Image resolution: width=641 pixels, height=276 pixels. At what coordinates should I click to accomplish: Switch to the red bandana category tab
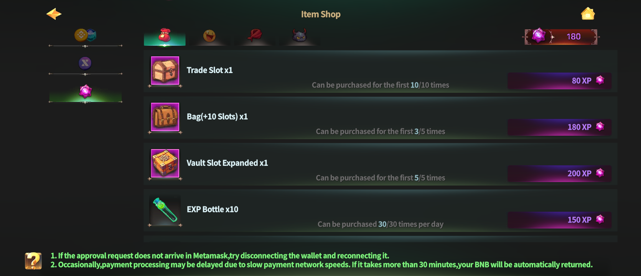pyautogui.click(x=254, y=36)
